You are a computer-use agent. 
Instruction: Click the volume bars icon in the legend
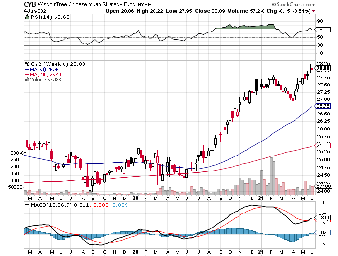(26, 79)
